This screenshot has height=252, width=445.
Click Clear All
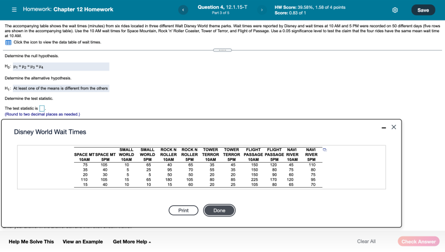click(366, 241)
